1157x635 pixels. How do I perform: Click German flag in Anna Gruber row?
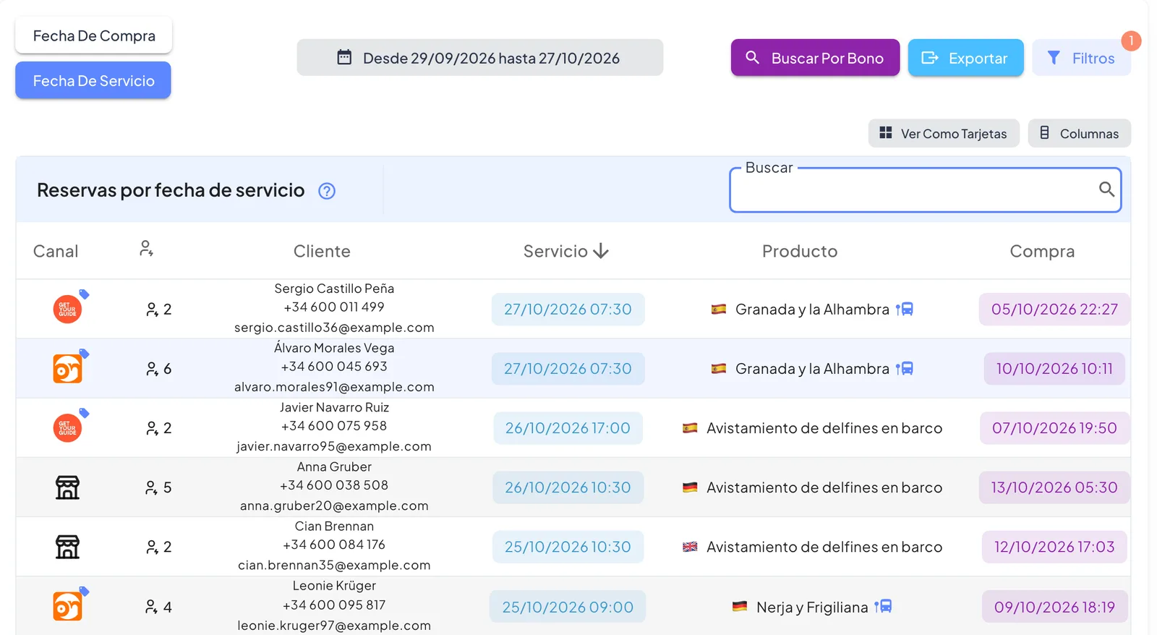point(690,487)
